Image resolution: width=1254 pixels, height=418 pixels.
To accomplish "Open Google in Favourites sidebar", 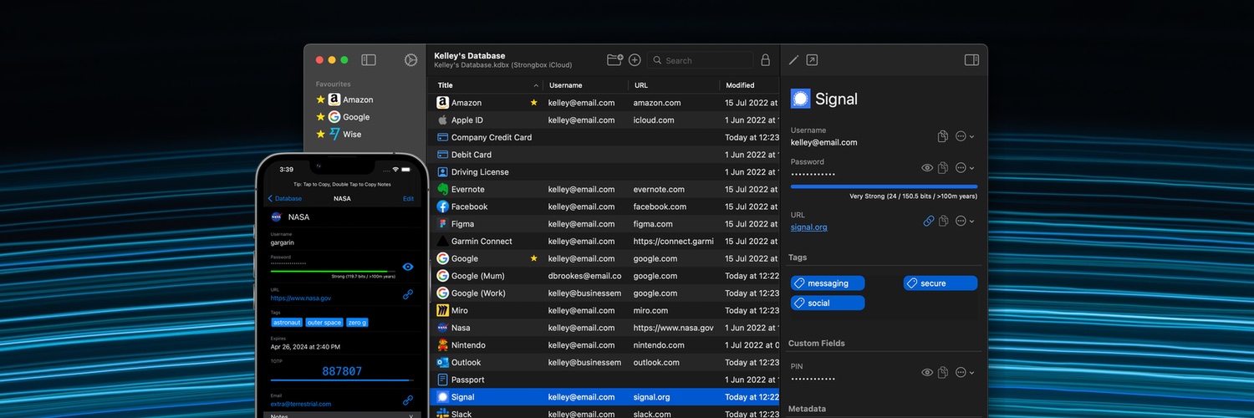I will tap(356, 117).
